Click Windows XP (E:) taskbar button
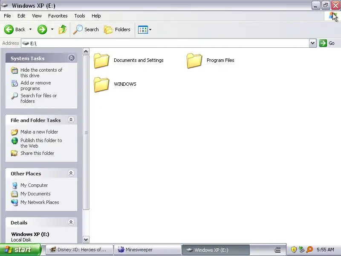The image size is (341, 256). (x=216, y=250)
